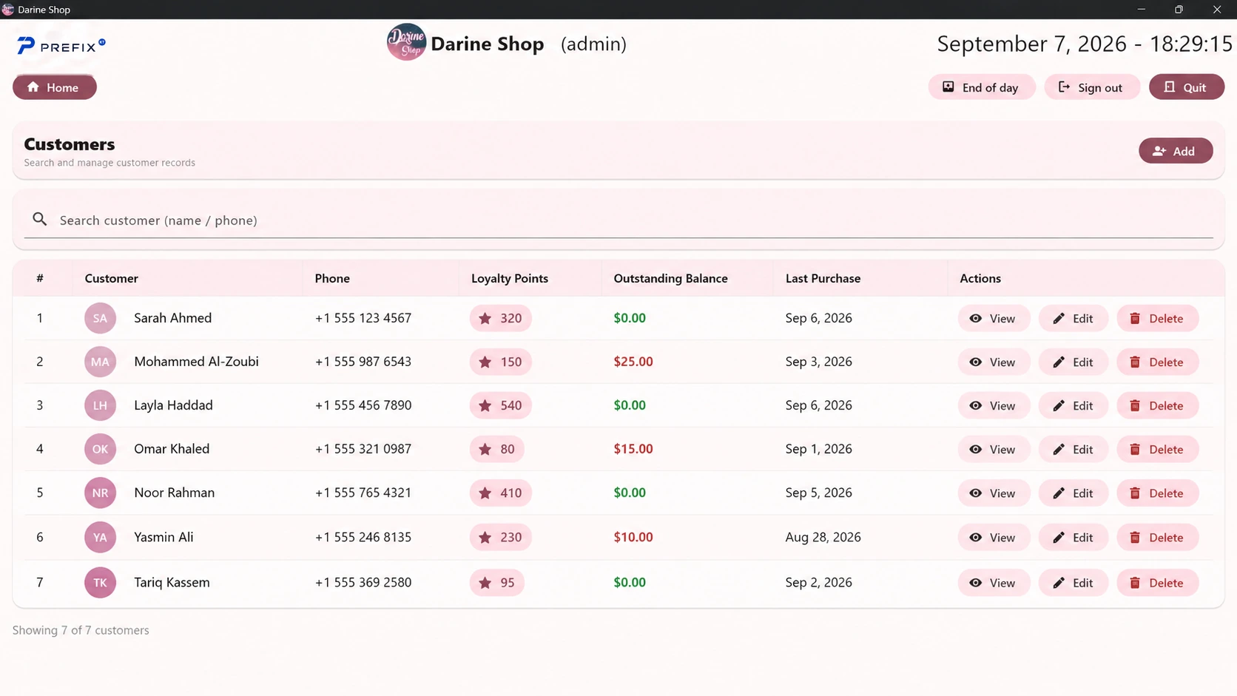
Task: Click the Sep 1, 2026 date
Action: click(x=818, y=449)
